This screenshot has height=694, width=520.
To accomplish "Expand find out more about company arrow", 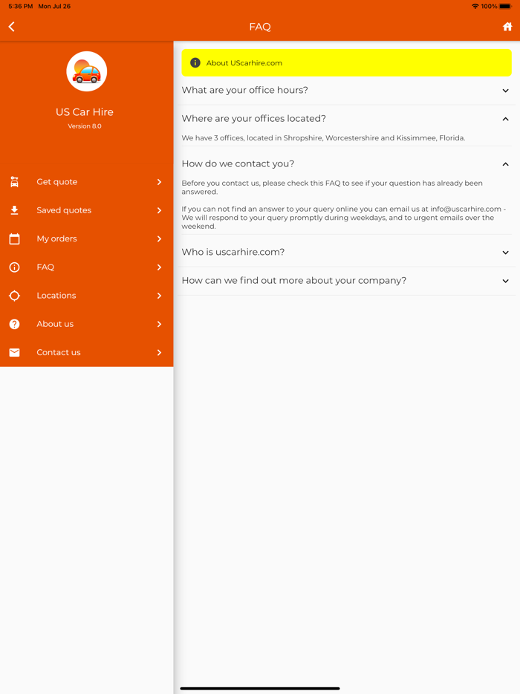I will pyautogui.click(x=505, y=281).
